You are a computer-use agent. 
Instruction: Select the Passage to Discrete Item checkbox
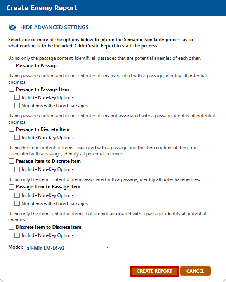point(11,129)
